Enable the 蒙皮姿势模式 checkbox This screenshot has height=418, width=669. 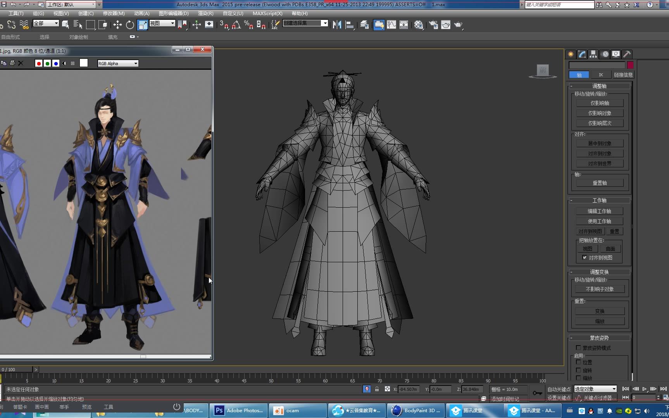(x=578, y=347)
